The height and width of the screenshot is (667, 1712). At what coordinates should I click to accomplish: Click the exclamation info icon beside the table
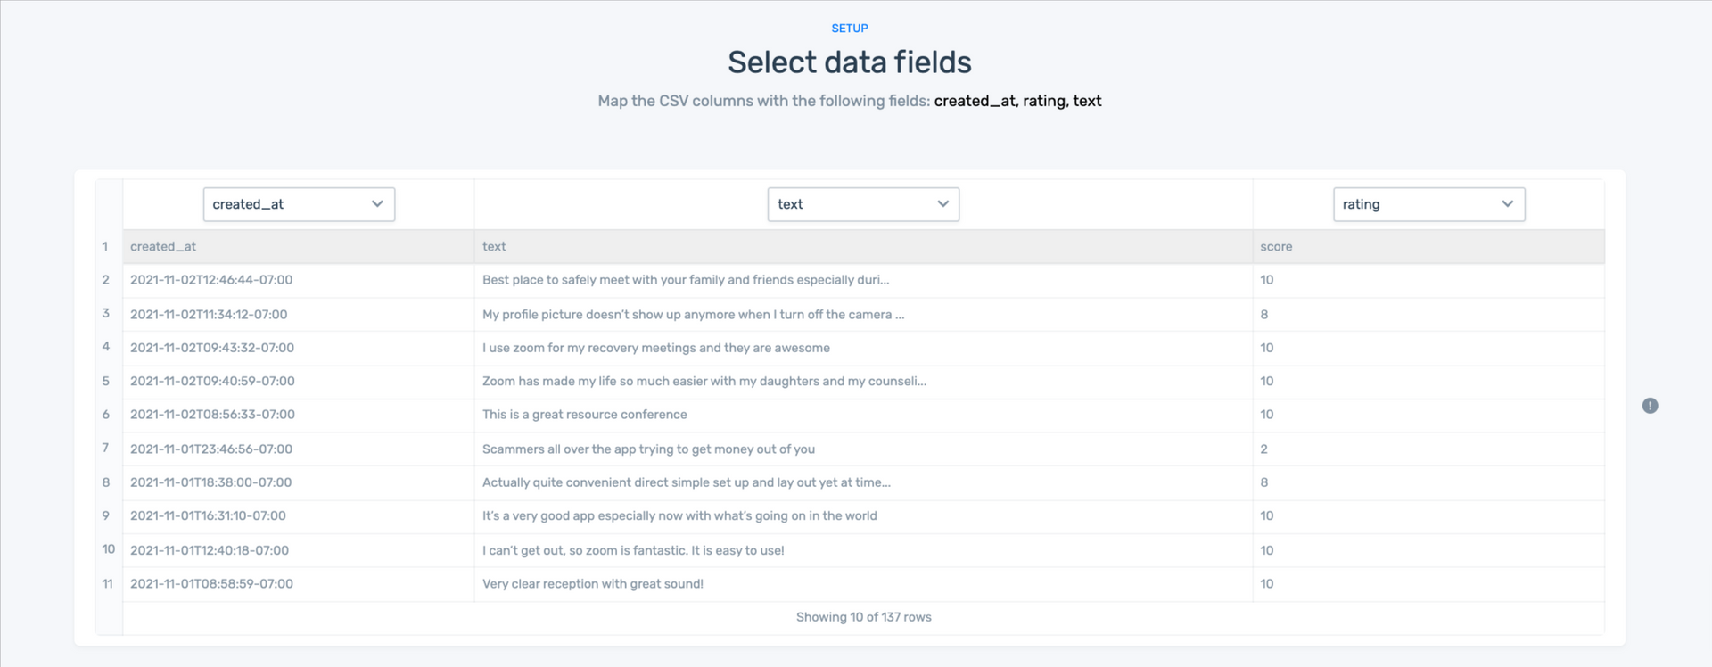pyautogui.click(x=1650, y=406)
